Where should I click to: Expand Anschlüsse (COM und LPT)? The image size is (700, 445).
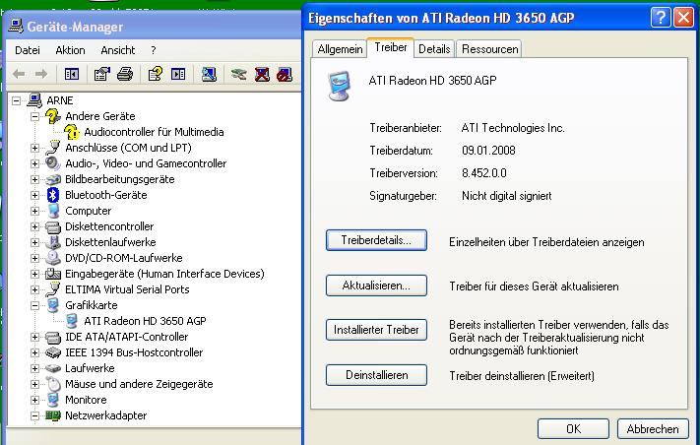(34, 148)
